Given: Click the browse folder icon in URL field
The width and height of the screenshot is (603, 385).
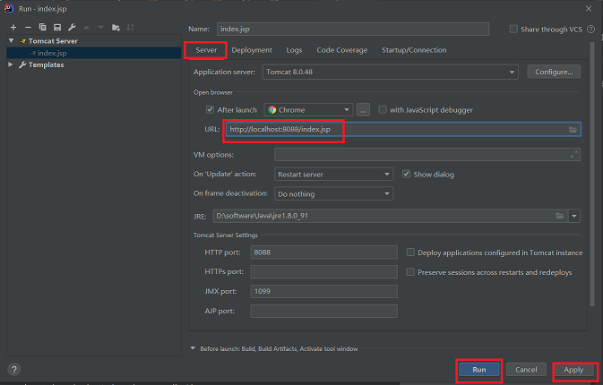Looking at the screenshot, I should click(573, 130).
